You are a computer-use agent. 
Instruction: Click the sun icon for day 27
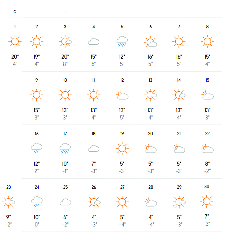pyautogui.click(x=122, y=202)
